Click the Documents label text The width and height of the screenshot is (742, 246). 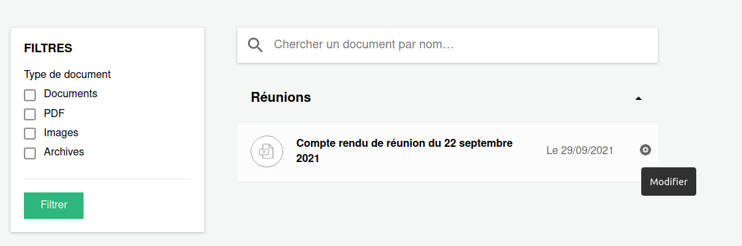click(70, 93)
